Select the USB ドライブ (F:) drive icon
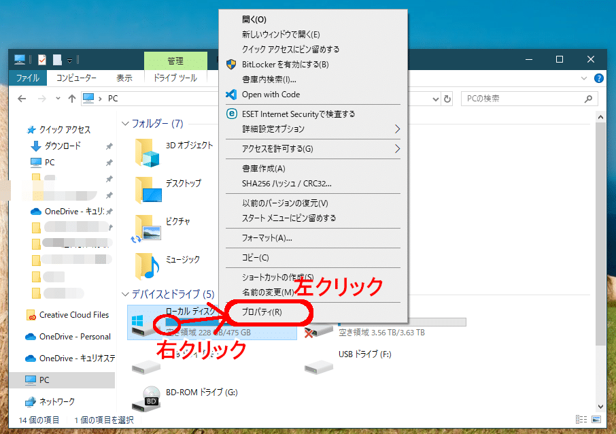This screenshot has width=616, height=434. click(x=319, y=367)
